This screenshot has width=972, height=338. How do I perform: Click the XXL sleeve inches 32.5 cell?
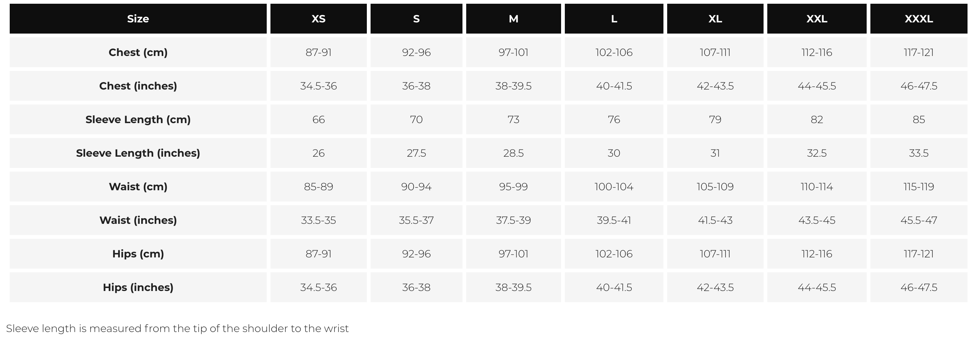[817, 153]
